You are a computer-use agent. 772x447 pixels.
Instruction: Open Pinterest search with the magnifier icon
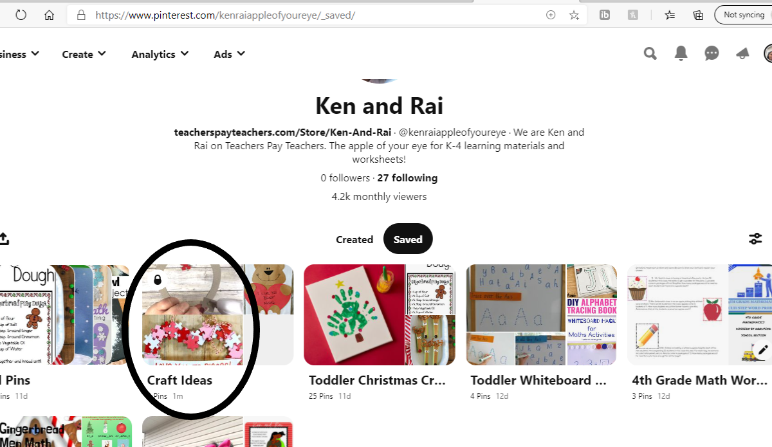point(650,54)
